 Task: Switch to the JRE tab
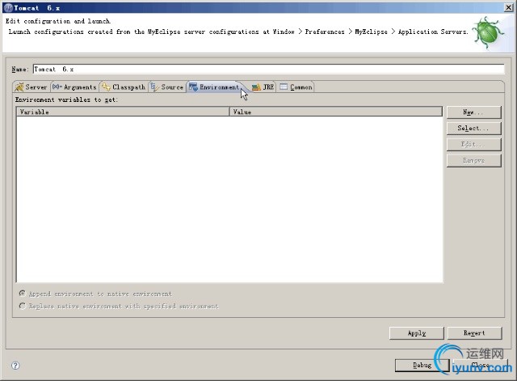[x=263, y=87]
